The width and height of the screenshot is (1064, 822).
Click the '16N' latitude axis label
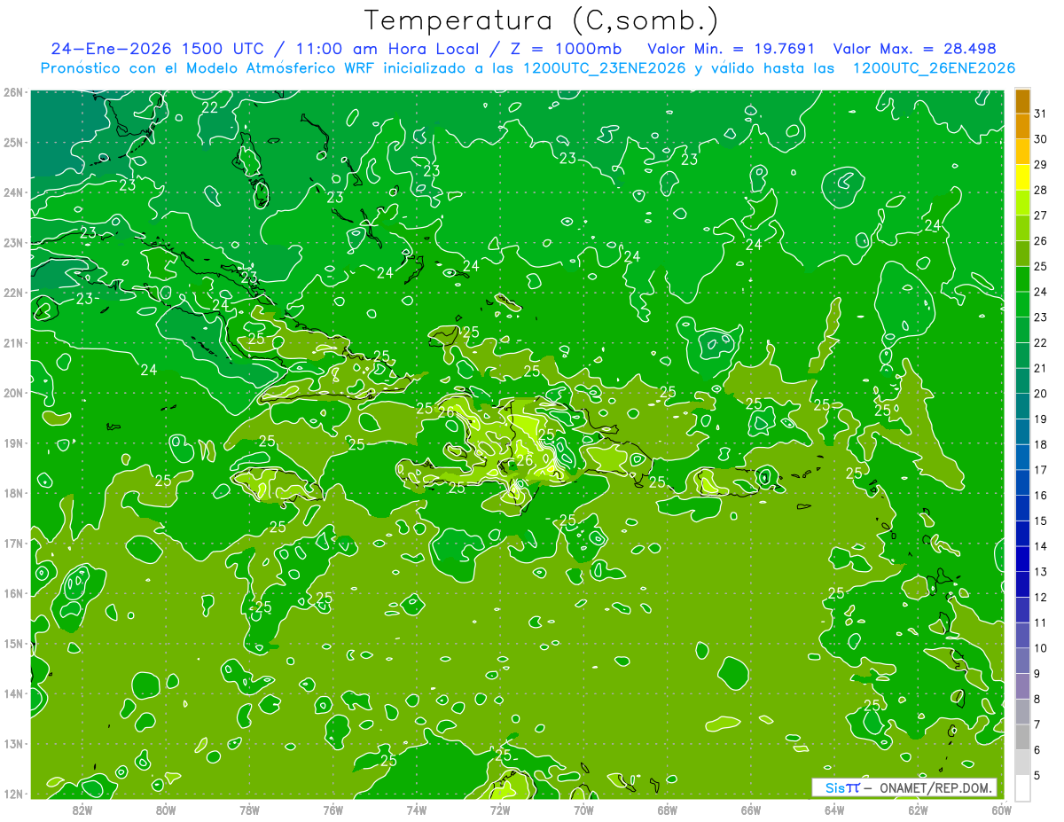pos(13,594)
